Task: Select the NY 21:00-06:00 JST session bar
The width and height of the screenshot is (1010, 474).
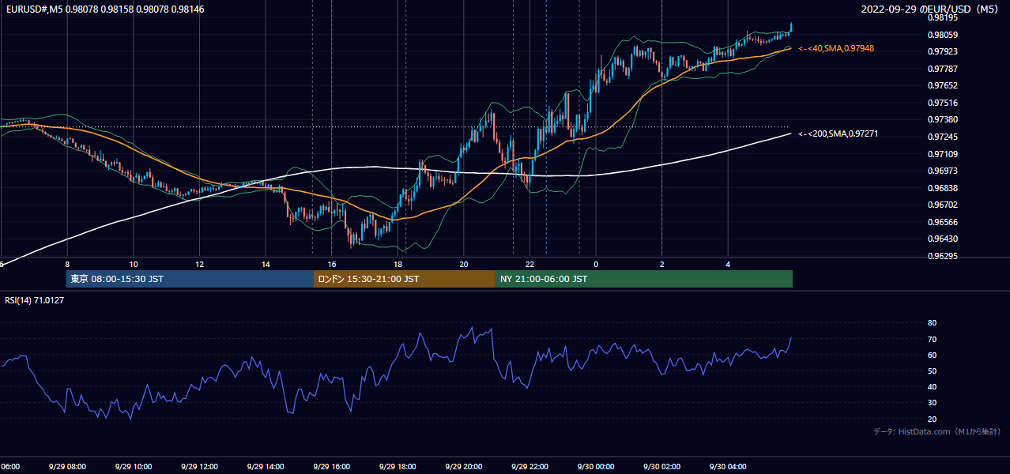Action: tap(644, 279)
